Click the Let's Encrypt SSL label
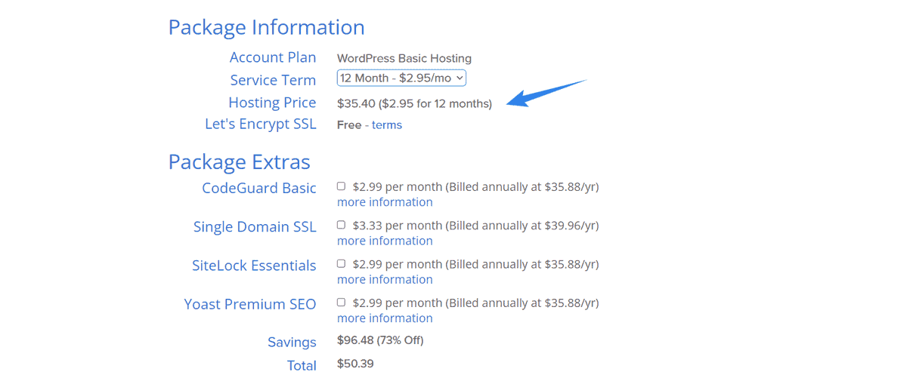The image size is (907, 378). [261, 124]
